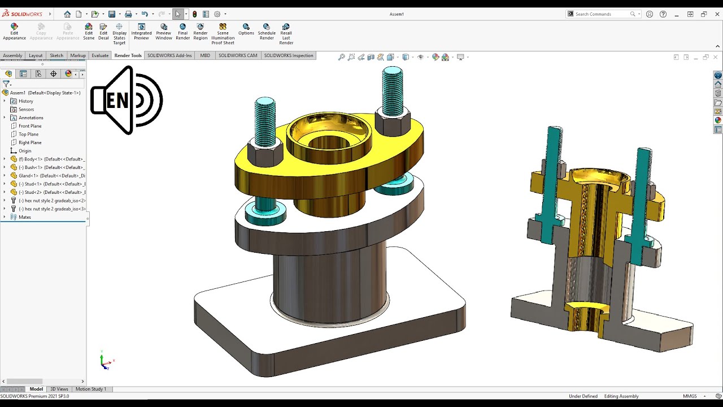The width and height of the screenshot is (723, 407).
Task: Open the Help question mark icon
Action: coord(663,14)
